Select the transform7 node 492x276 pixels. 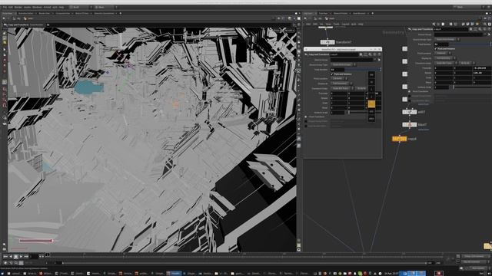(x=327, y=42)
